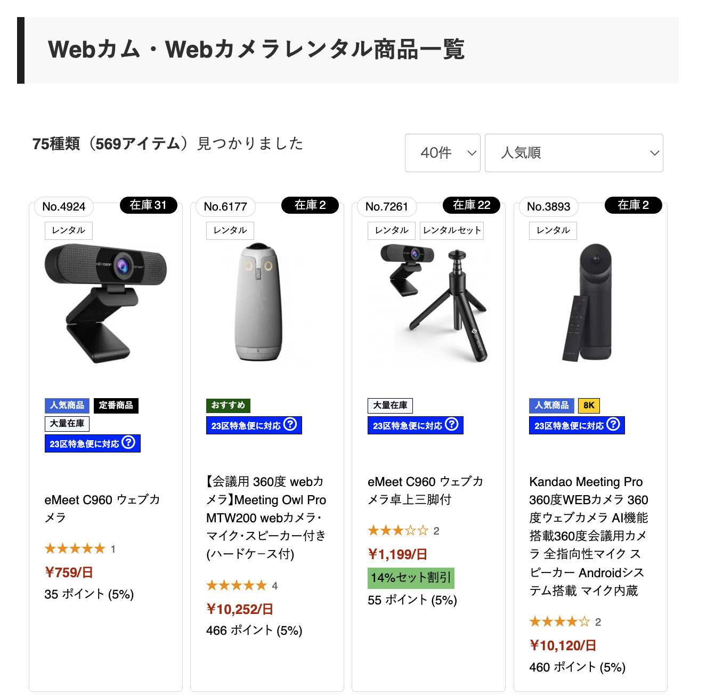Click help icon on No.7261 23区特急便 badge

[451, 424]
